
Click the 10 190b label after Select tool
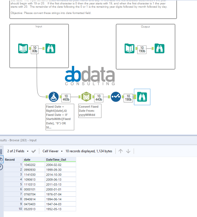(128, 98)
